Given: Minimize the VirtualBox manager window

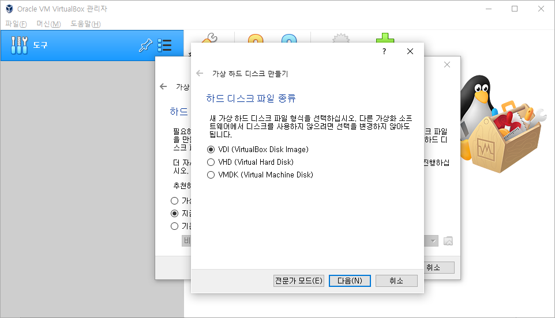Looking at the screenshot, I should pos(489,9).
